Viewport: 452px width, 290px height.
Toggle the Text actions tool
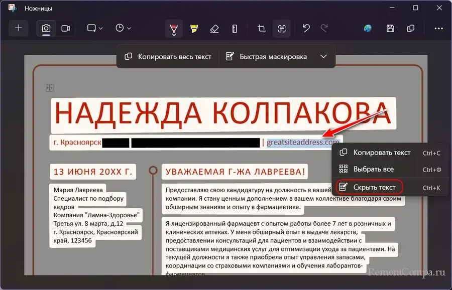[281, 29]
